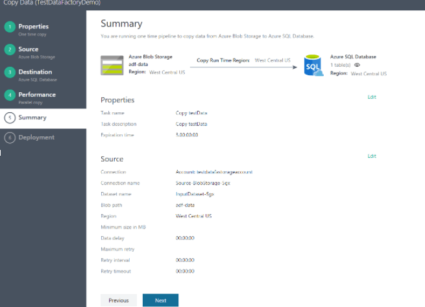Edit the Properties section
Viewport: 425px width, 307px height.
tap(372, 97)
